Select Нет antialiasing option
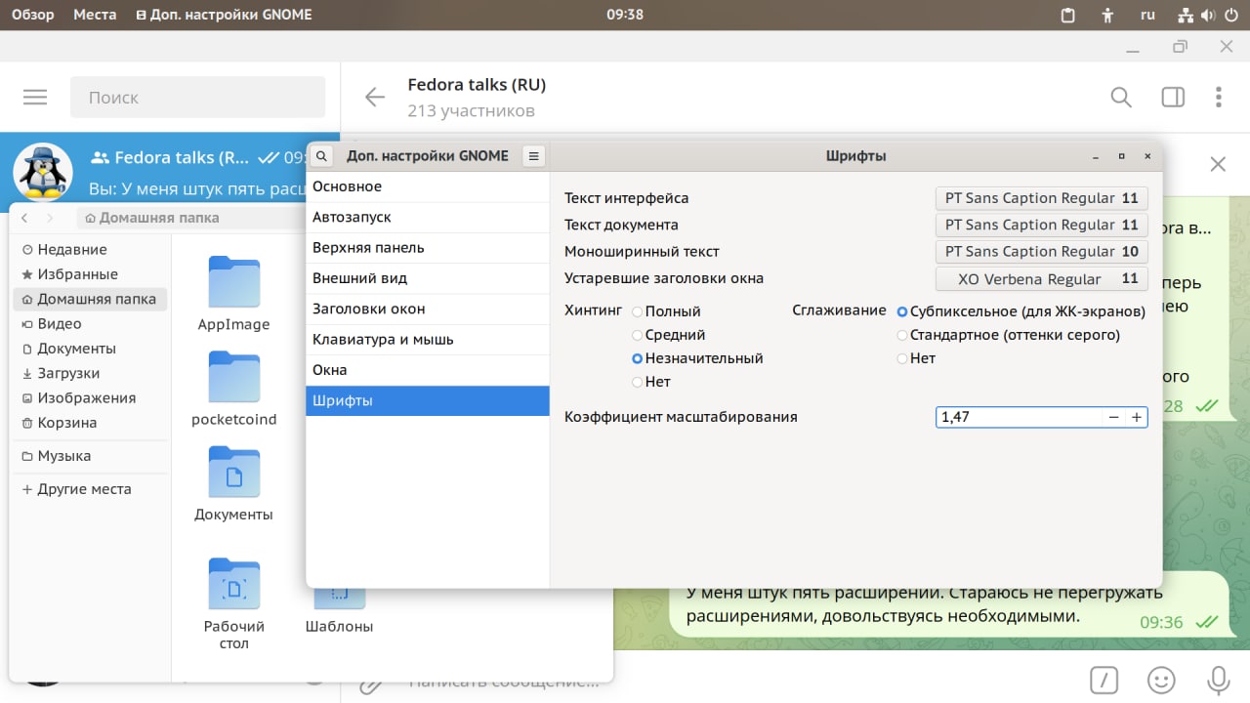The height and width of the screenshot is (703, 1250). click(917, 358)
